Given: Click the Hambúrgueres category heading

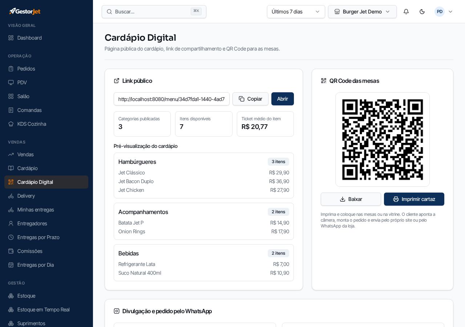Looking at the screenshot, I should click(x=137, y=162).
